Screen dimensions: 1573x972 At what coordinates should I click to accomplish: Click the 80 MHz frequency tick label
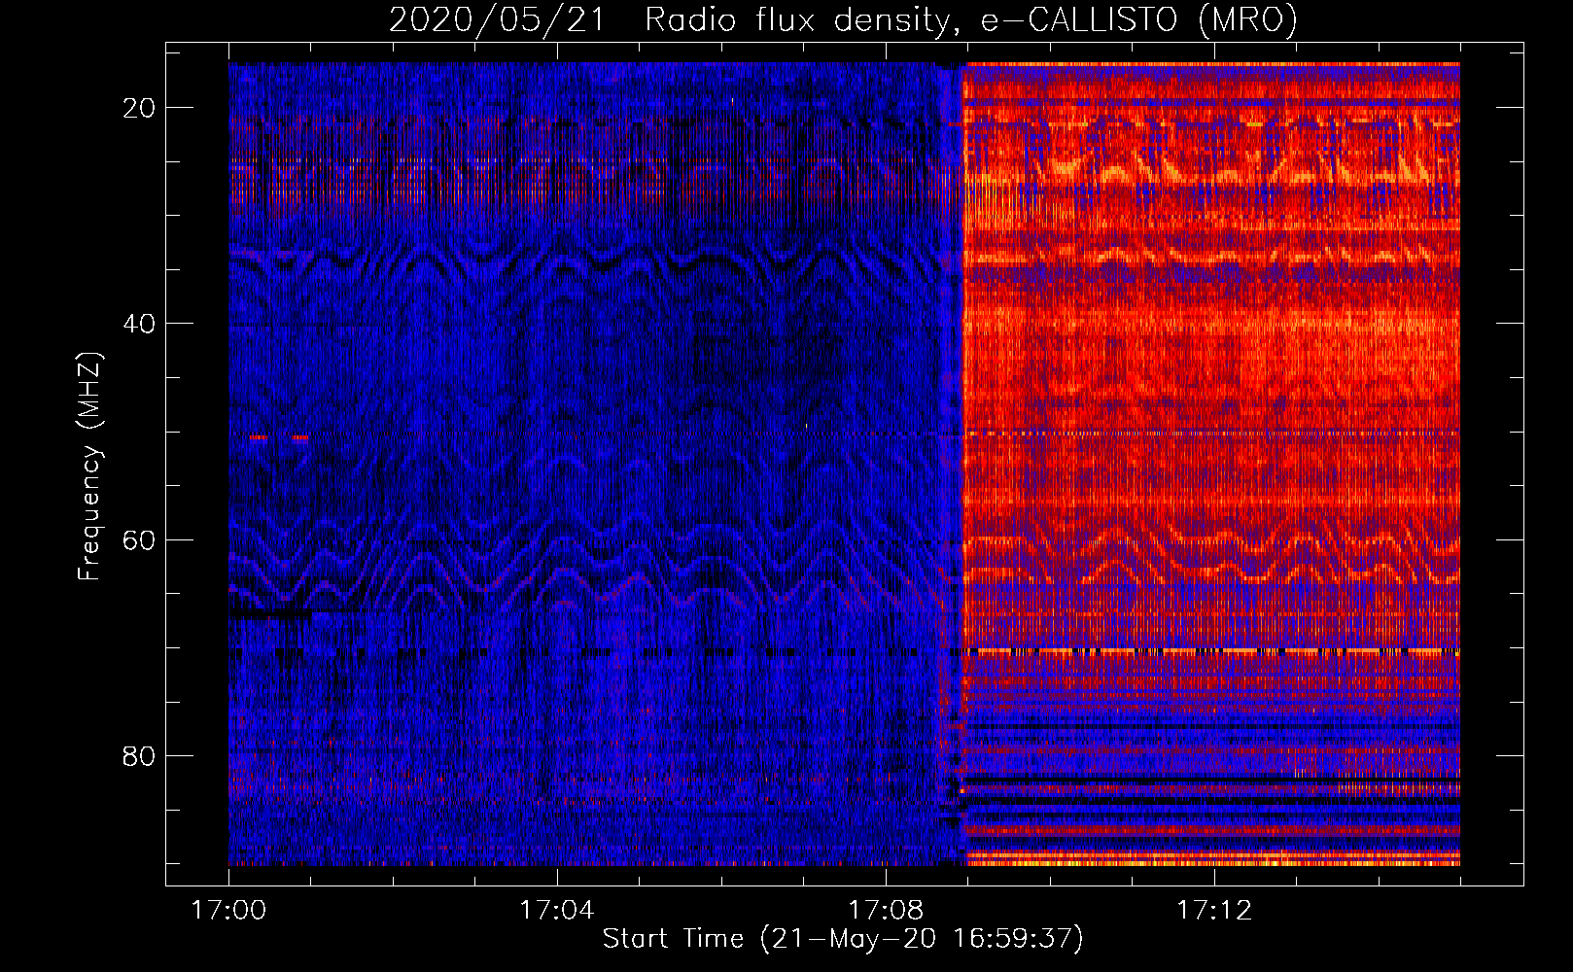click(x=139, y=755)
